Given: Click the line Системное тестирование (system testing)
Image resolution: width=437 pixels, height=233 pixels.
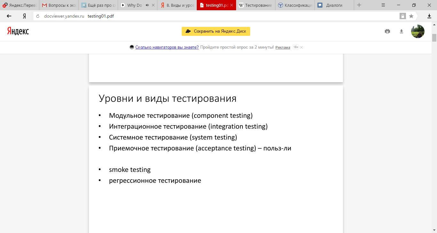Looking at the screenshot, I should click(x=173, y=137).
